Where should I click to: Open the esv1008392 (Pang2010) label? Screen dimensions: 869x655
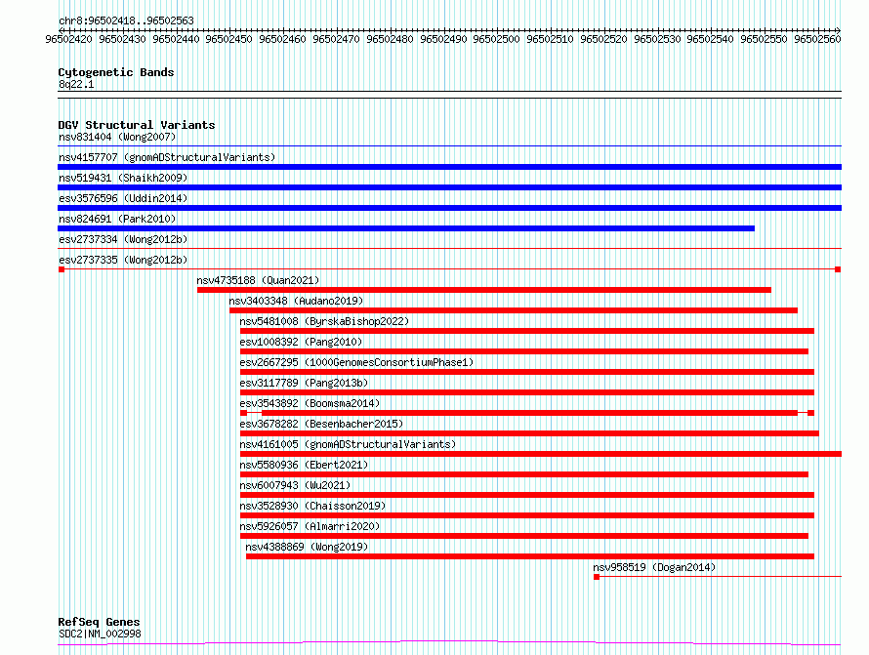[301, 342]
